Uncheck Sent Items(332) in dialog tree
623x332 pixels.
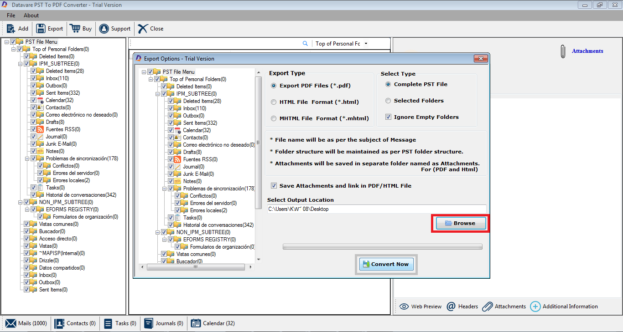(x=171, y=123)
